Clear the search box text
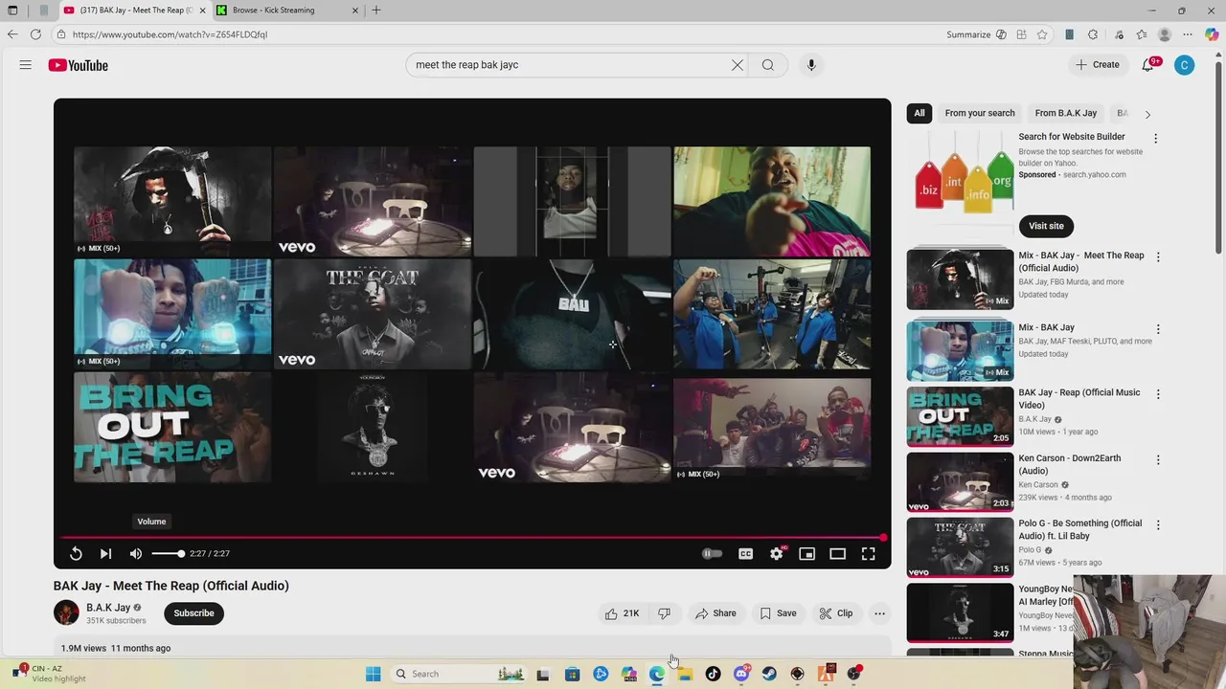Viewport: 1226px width, 689px height. click(738, 65)
